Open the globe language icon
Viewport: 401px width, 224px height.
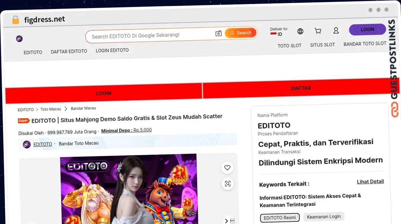coord(300,31)
